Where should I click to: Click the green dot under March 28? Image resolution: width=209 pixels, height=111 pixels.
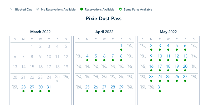[23, 91]
